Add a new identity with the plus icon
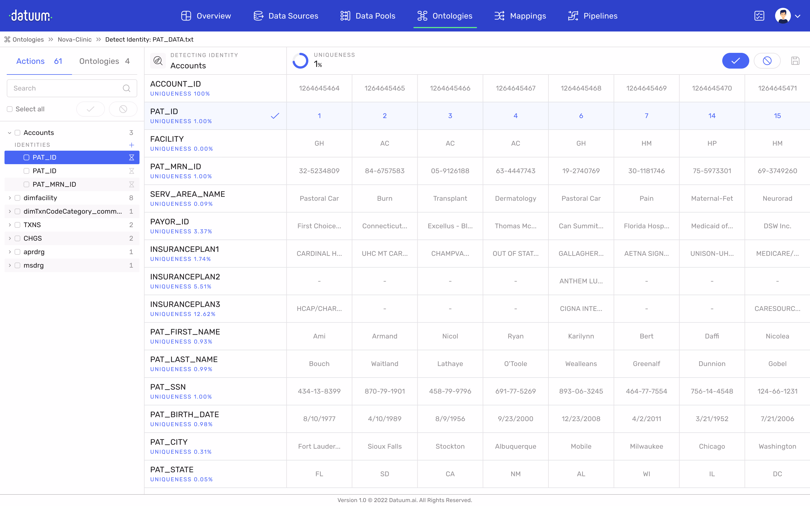 (131, 145)
